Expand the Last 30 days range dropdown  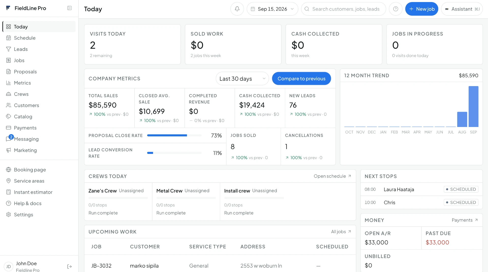(x=242, y=79)
